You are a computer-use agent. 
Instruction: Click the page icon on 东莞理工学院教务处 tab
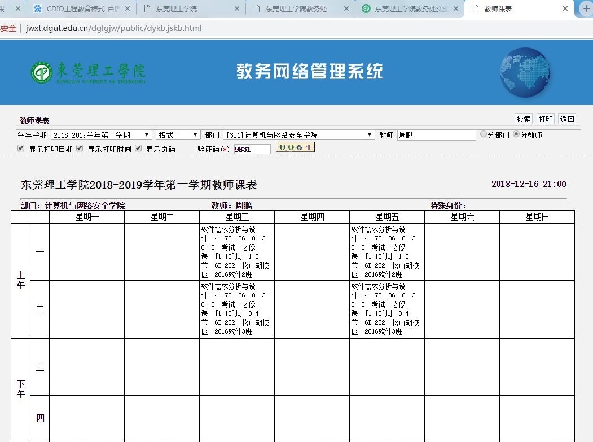[256, 8]
